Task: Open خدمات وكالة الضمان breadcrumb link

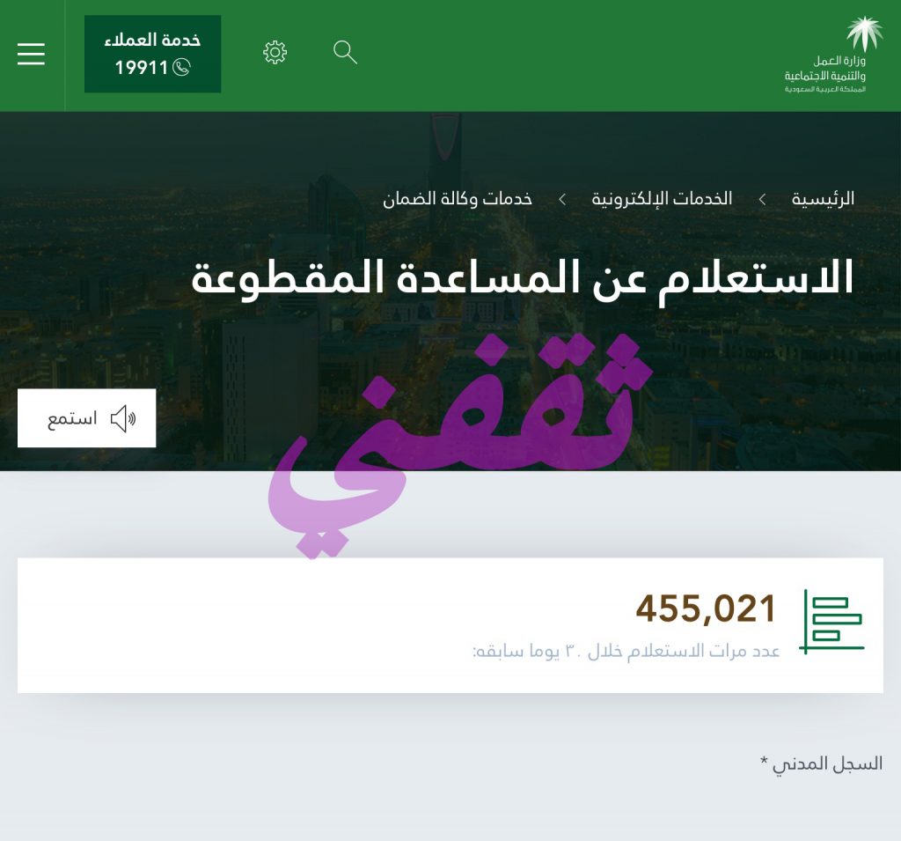Action: pyautogui.click(x=458, y=199)
